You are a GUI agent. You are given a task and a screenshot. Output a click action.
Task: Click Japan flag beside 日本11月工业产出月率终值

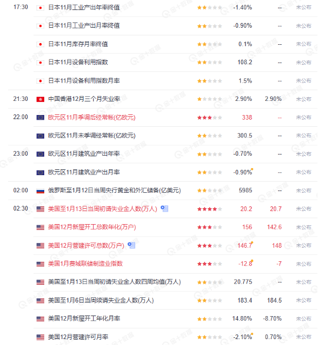40,26
